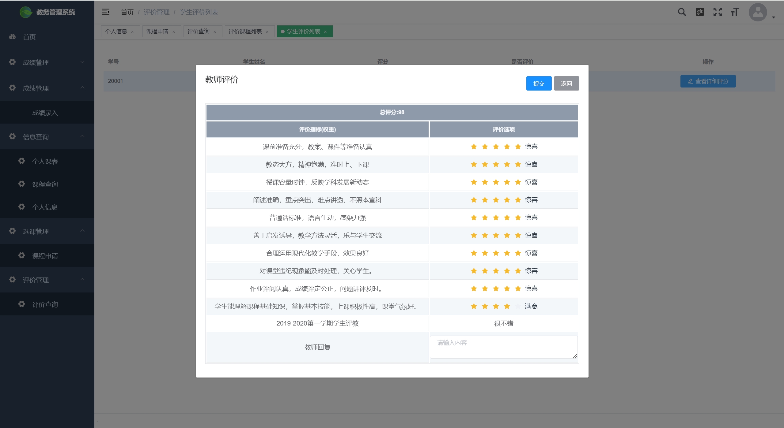Click fifth star in the 满意 row
This screenshot has height=428, width=784.
point(518,306)
